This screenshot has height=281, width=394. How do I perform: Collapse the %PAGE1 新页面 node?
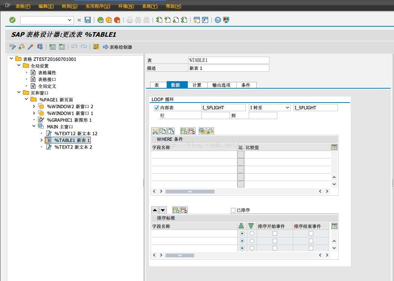point(26,99)
